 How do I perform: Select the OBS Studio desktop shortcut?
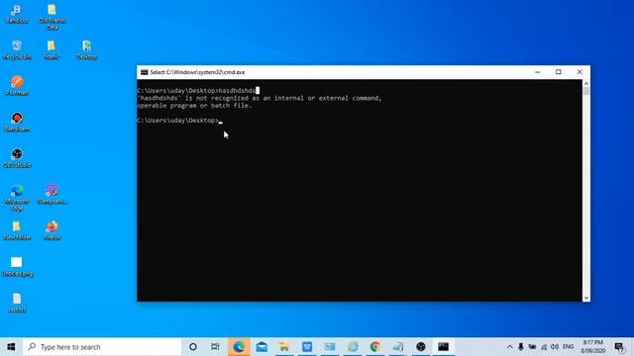(x=17, y=158)
